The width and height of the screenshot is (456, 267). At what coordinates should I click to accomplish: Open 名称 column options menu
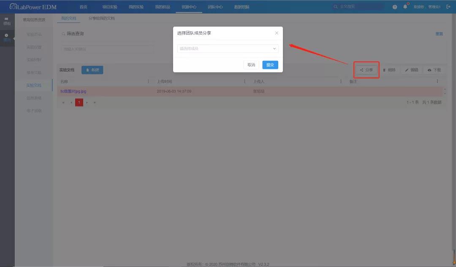(x=148, y=82)
